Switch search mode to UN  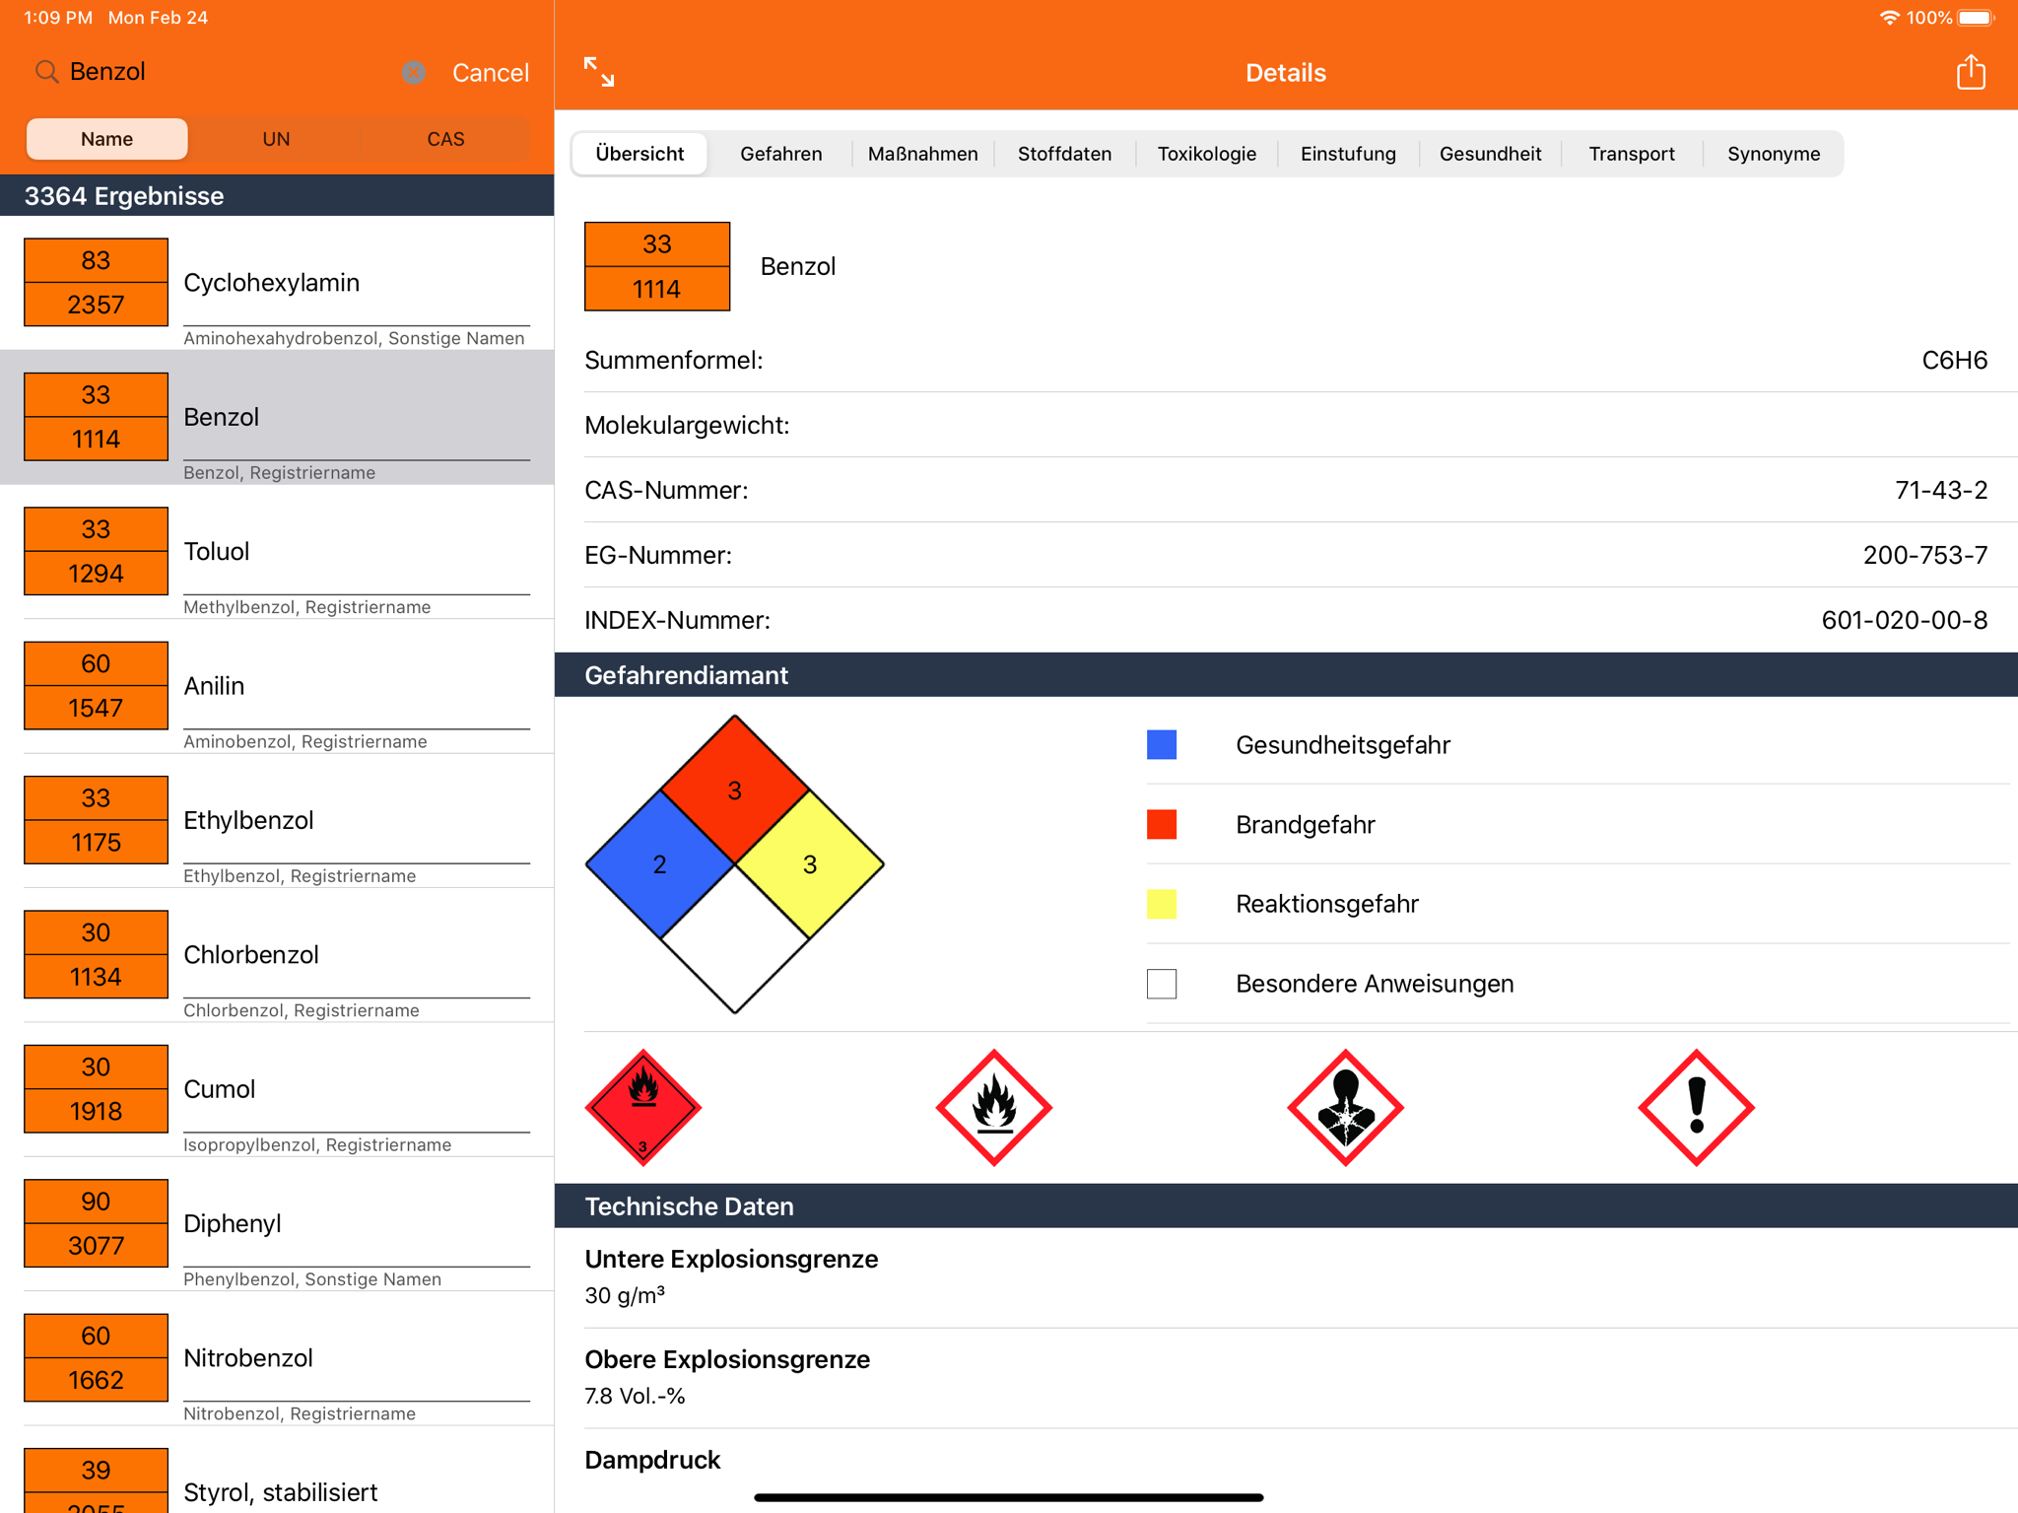tap(276, 139)
